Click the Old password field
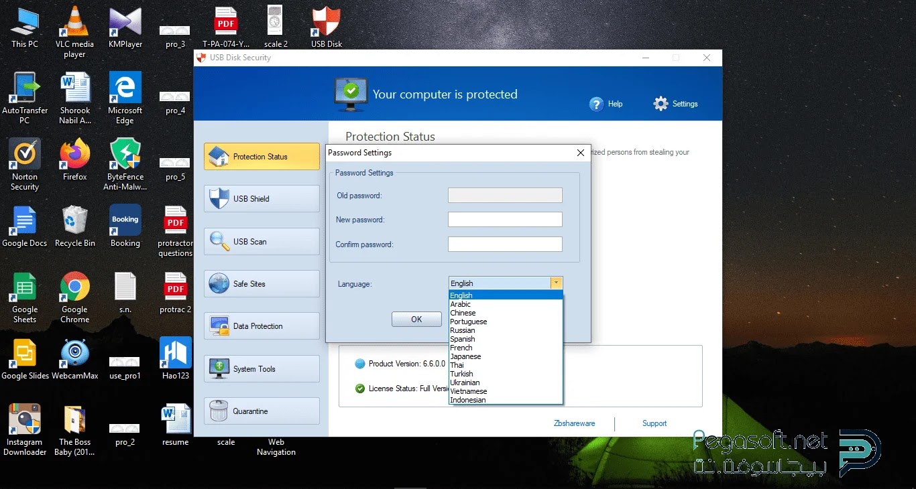The width and height of the screenshot is (916, 489). [505, 195]
